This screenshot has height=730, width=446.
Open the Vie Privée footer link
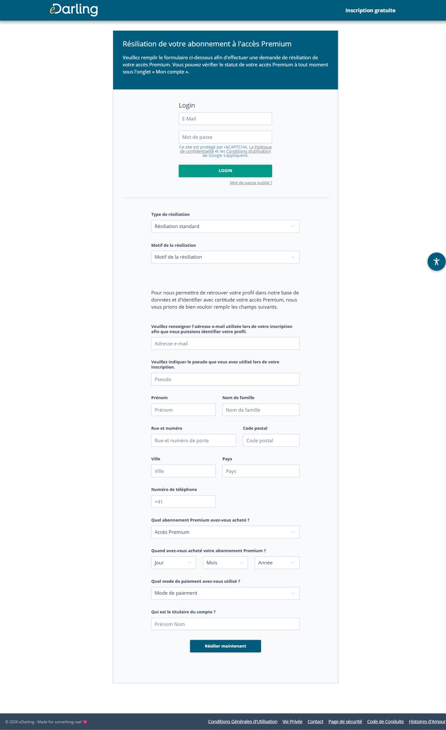292,722
